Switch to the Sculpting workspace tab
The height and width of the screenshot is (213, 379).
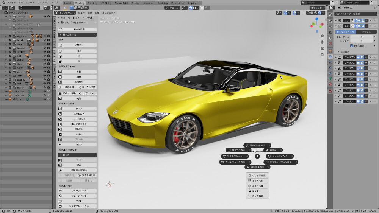click(92, 3)
